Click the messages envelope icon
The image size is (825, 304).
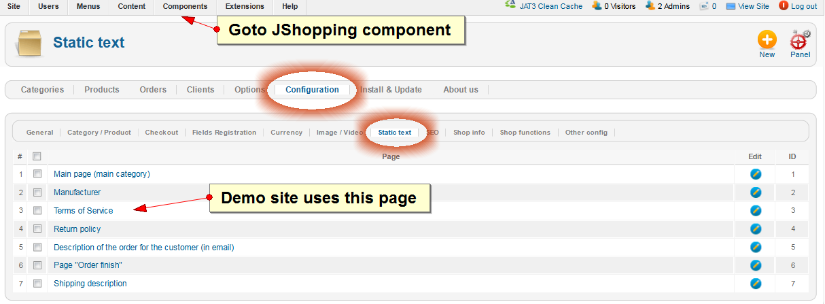click(x=704, y=6)
